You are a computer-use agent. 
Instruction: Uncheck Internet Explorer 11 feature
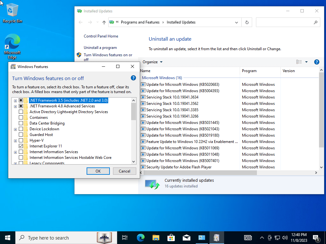click(21, 146)
